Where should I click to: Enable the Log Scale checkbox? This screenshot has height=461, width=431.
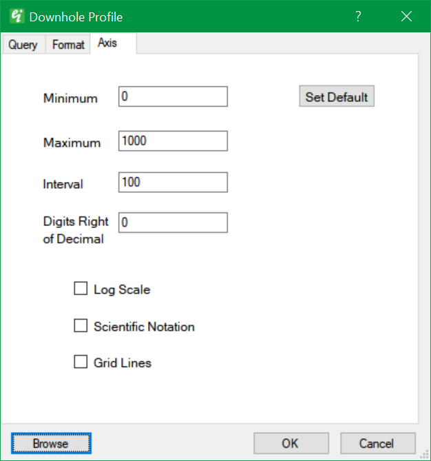click(81, 289)
